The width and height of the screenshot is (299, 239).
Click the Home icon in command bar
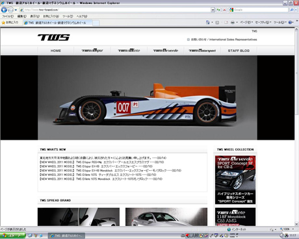pyautogui.click(x=208, y=22)
